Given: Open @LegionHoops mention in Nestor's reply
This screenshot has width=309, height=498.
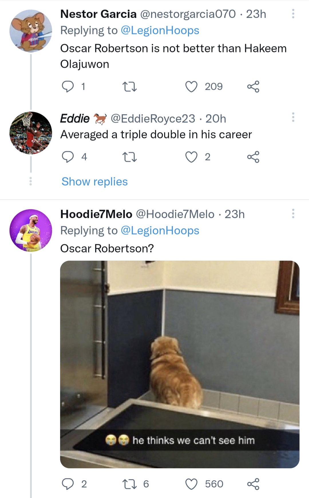Looking at the screenshot, I should tap(160, 30).
